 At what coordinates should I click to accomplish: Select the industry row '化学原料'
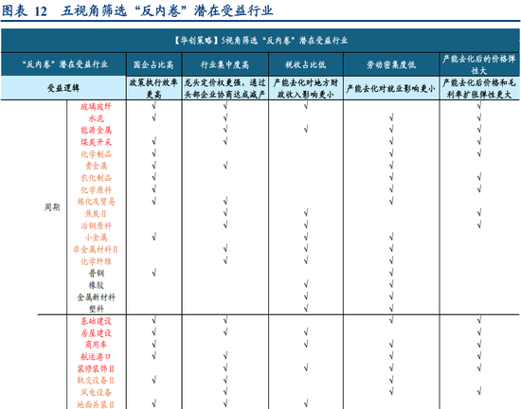[96, 190]
